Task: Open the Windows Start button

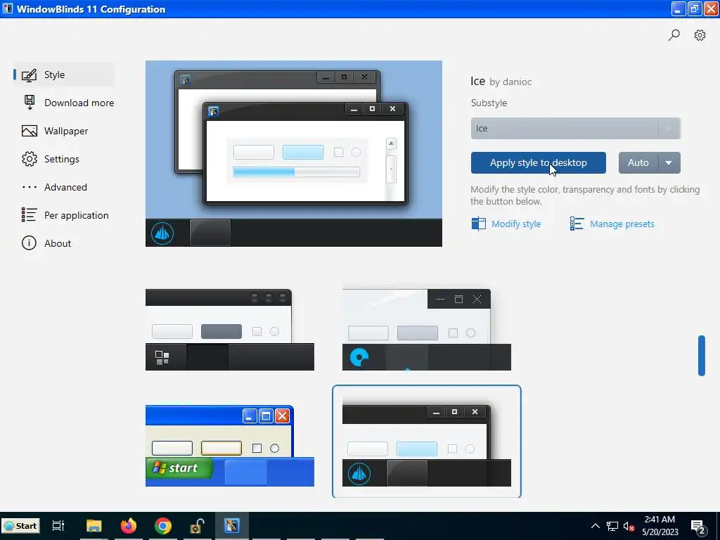Action: point(20,526)
